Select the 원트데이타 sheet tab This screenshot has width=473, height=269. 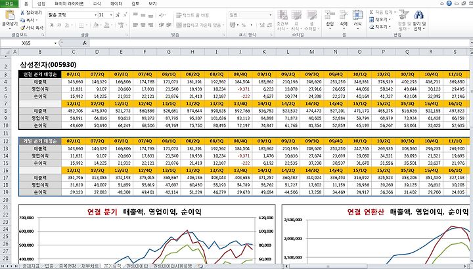pyautogui.click(x=137, y=266)
